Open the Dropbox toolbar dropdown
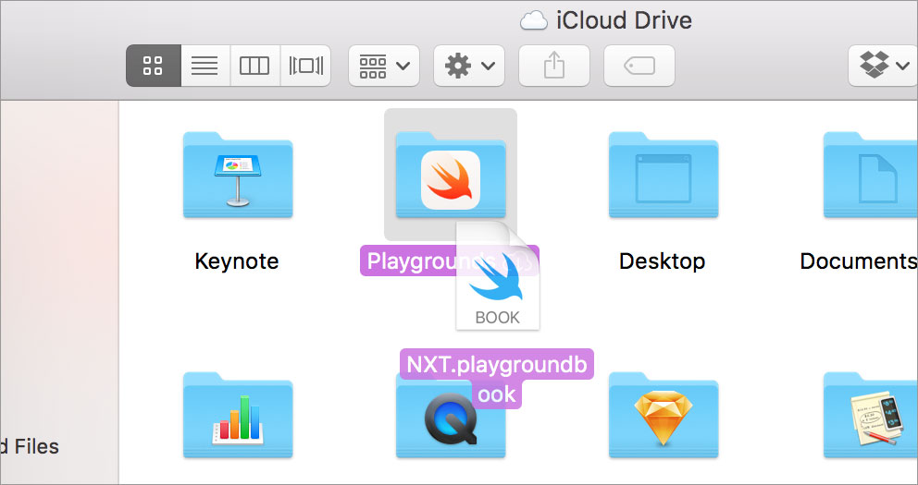 882,66
